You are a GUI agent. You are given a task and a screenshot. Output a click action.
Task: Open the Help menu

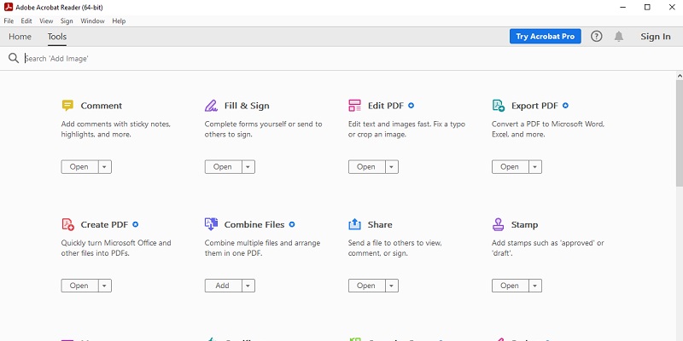coord(119,20)
